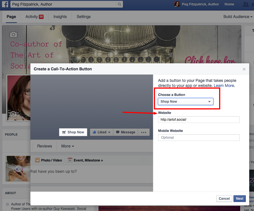The height and width of the screenshot is (211, 254).
Task: Click the camera icon on the cover photo
Action: 13,35
